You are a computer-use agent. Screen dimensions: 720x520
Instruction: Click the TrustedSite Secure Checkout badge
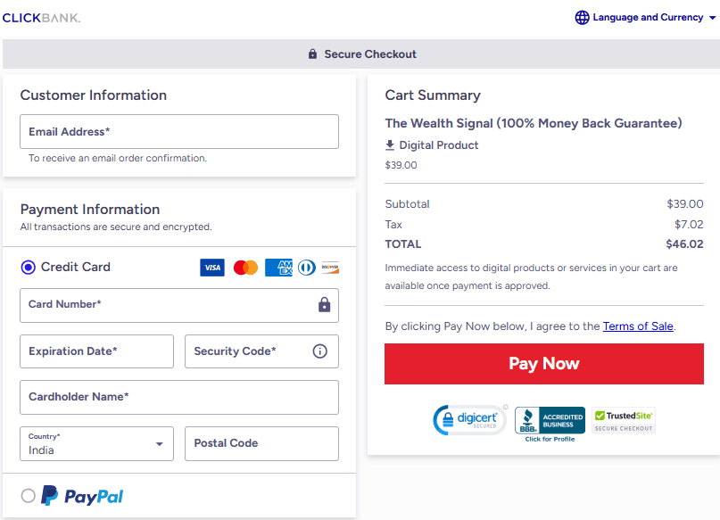coord(623,417)
